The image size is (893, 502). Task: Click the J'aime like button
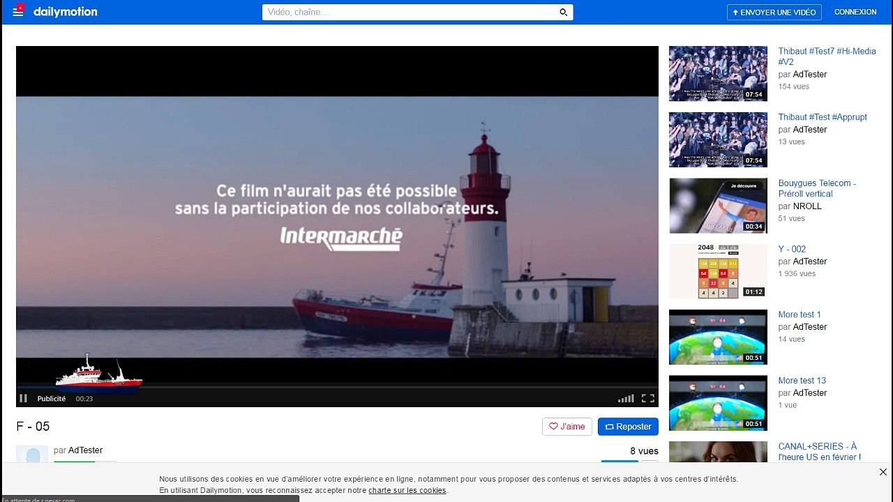pyautogui.click(x=567, y=427)
